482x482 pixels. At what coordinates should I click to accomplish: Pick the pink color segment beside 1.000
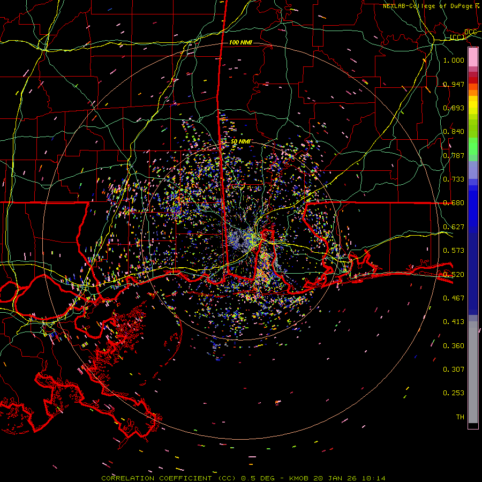pyautogui.click(x=473, y=57)
